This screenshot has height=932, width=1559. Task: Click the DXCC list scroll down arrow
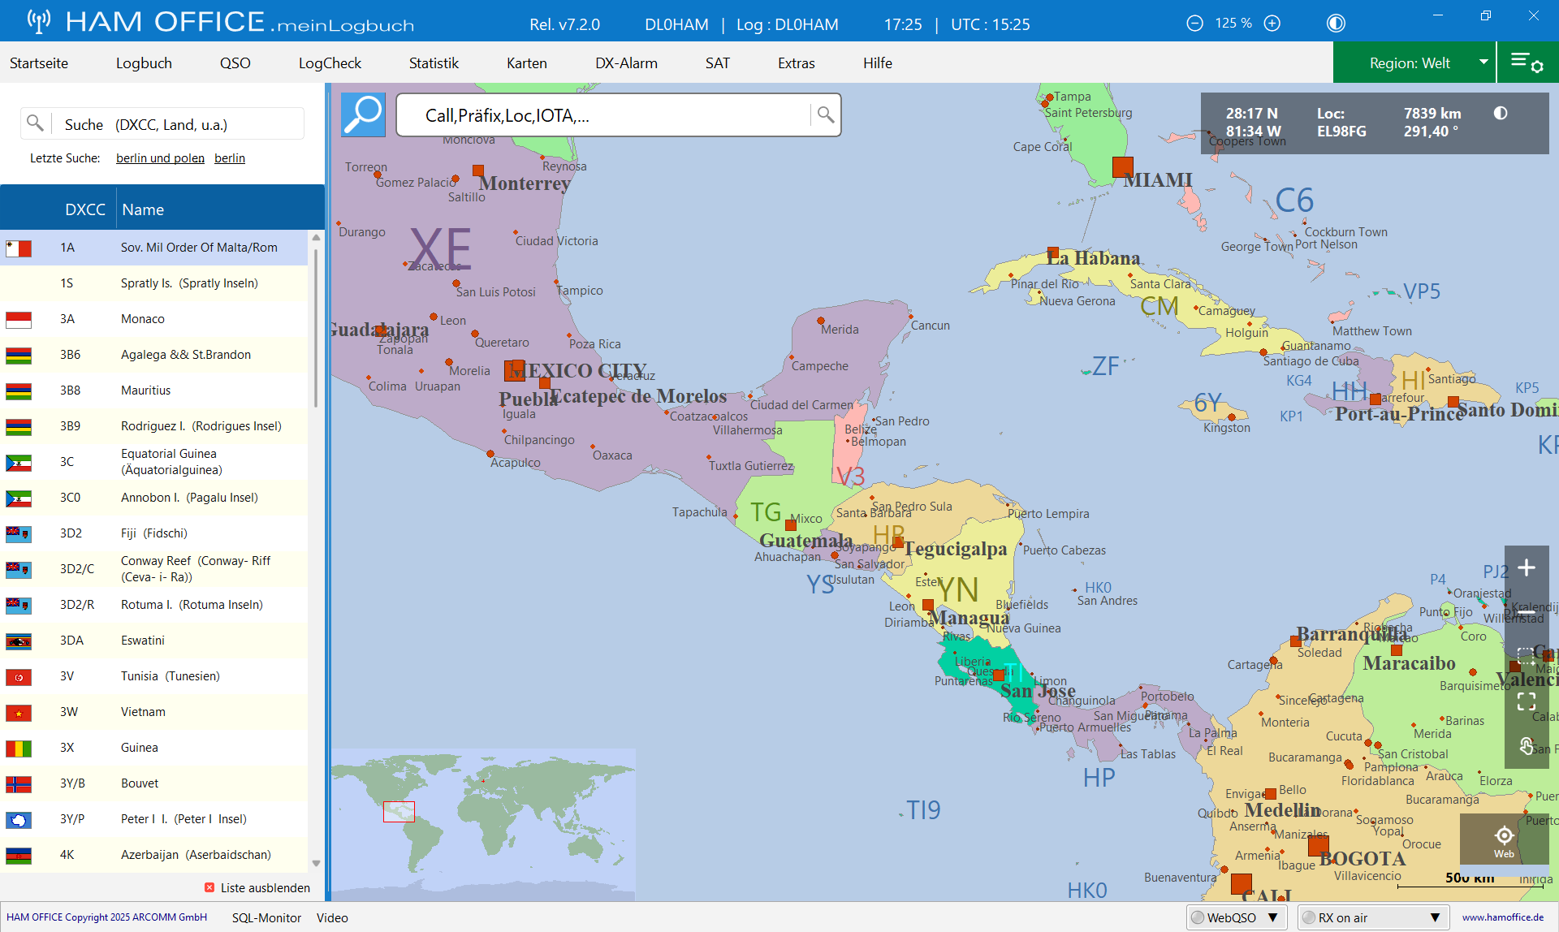point(316,863)
